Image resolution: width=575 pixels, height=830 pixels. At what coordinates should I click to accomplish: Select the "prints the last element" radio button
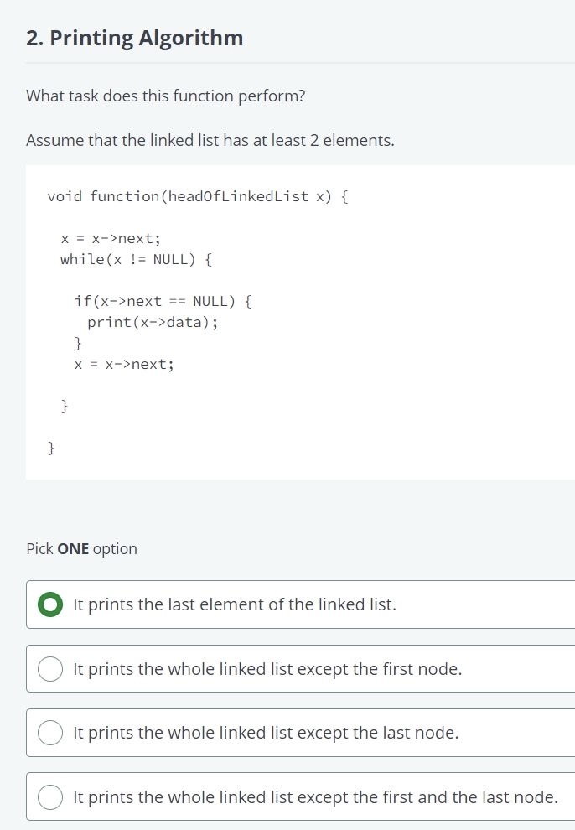51,604
